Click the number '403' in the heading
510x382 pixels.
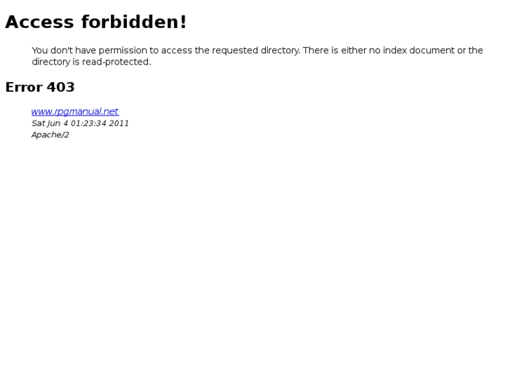[61, 87]
